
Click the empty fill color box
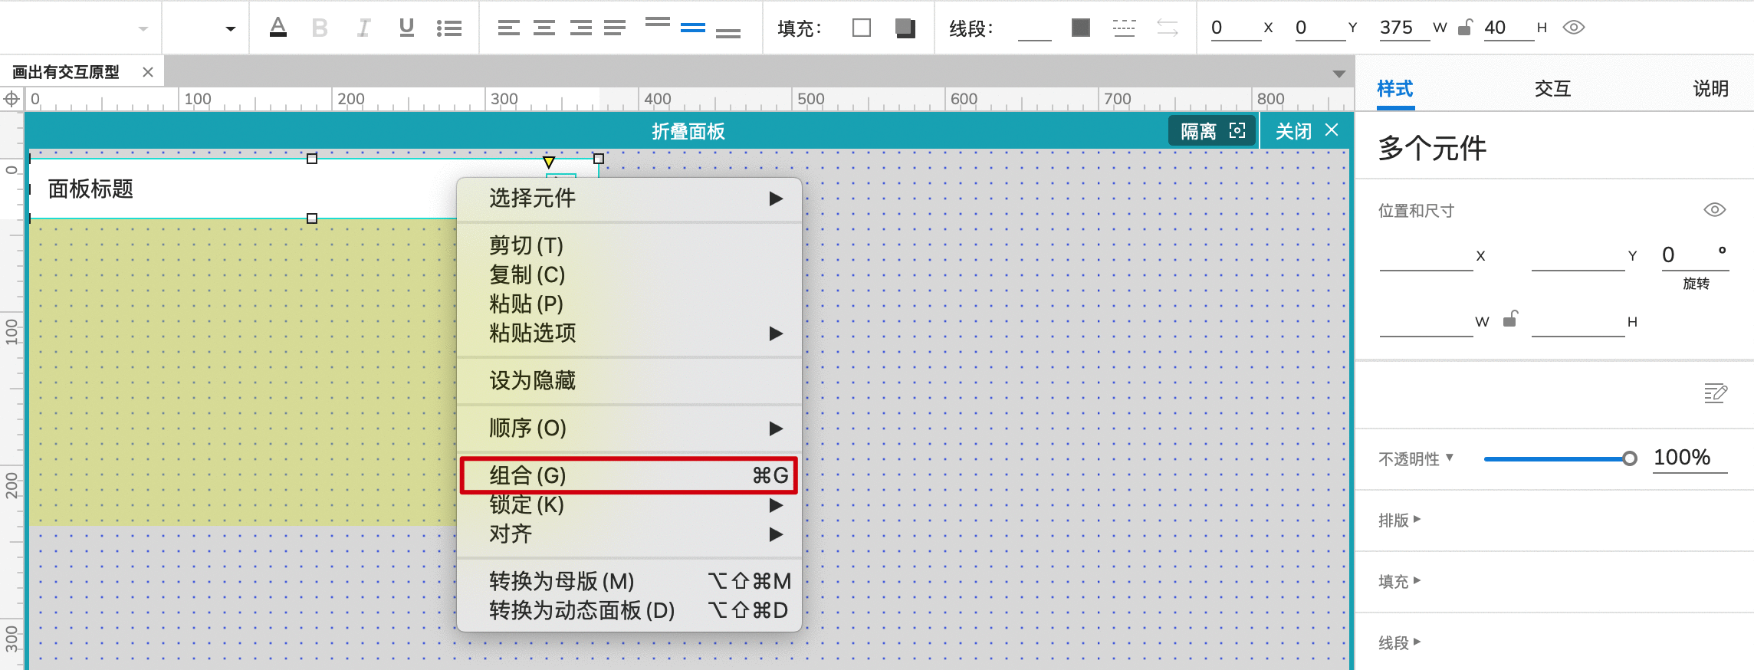click(862, 28)
